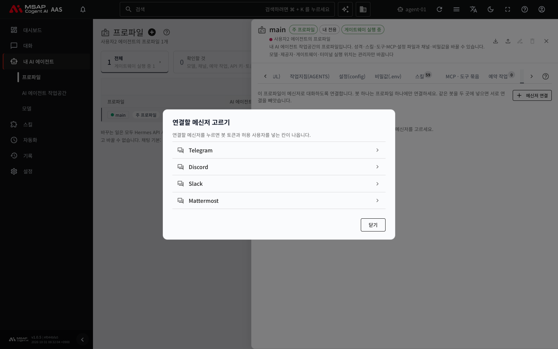Click the refresh icon in top bar
Screen dimensions: 558x349
click(439, 9)
